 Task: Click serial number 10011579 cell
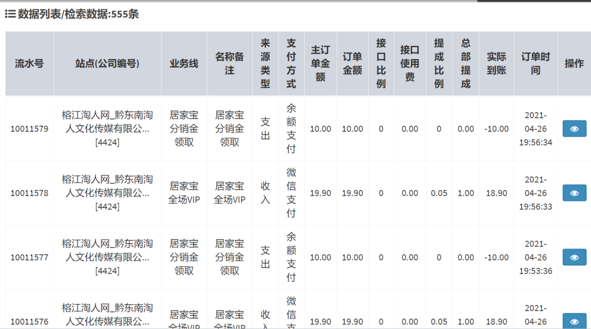[30, 129]
